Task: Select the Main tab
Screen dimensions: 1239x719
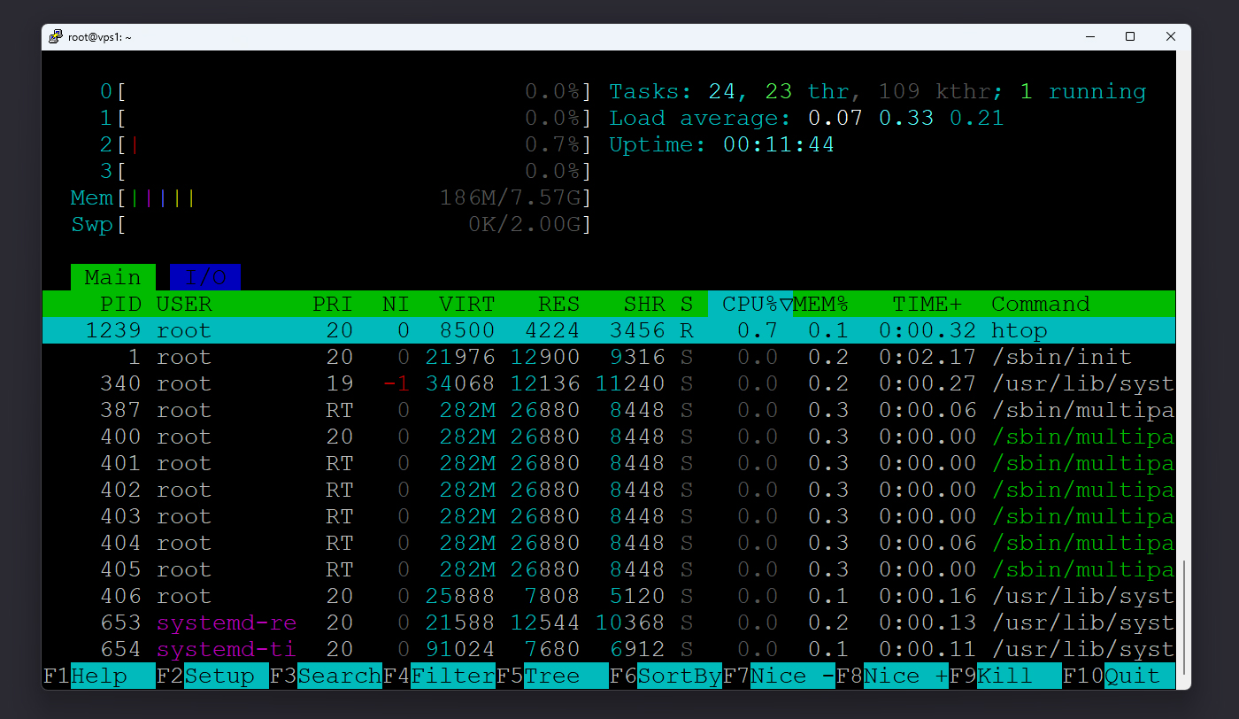Action: click(x=112, y=276)
